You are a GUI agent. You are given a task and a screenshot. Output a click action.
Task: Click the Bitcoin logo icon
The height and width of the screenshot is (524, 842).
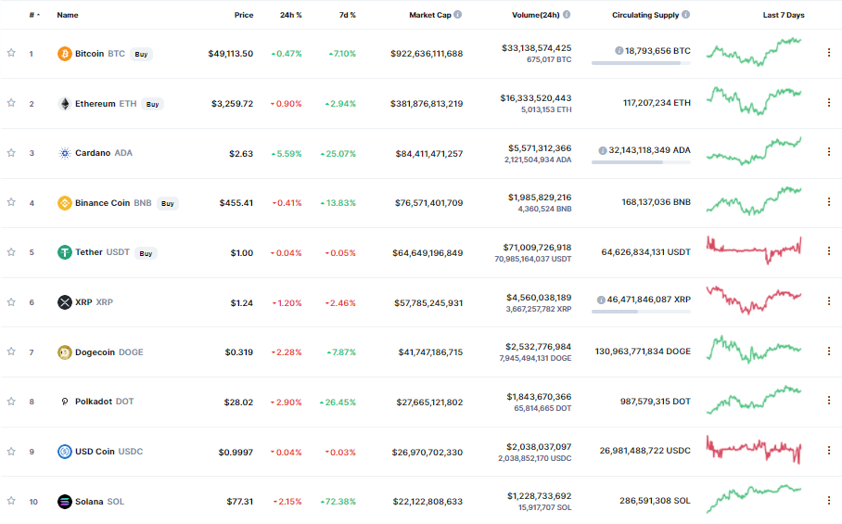click(64, 54)
